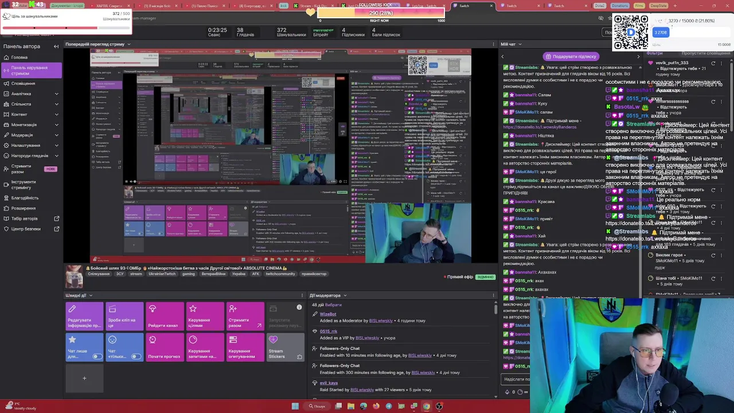The height and width of the screenshot is (413, 734).
Task: Click external link icon beside Центр безпеки
Action: pos(56,229)
